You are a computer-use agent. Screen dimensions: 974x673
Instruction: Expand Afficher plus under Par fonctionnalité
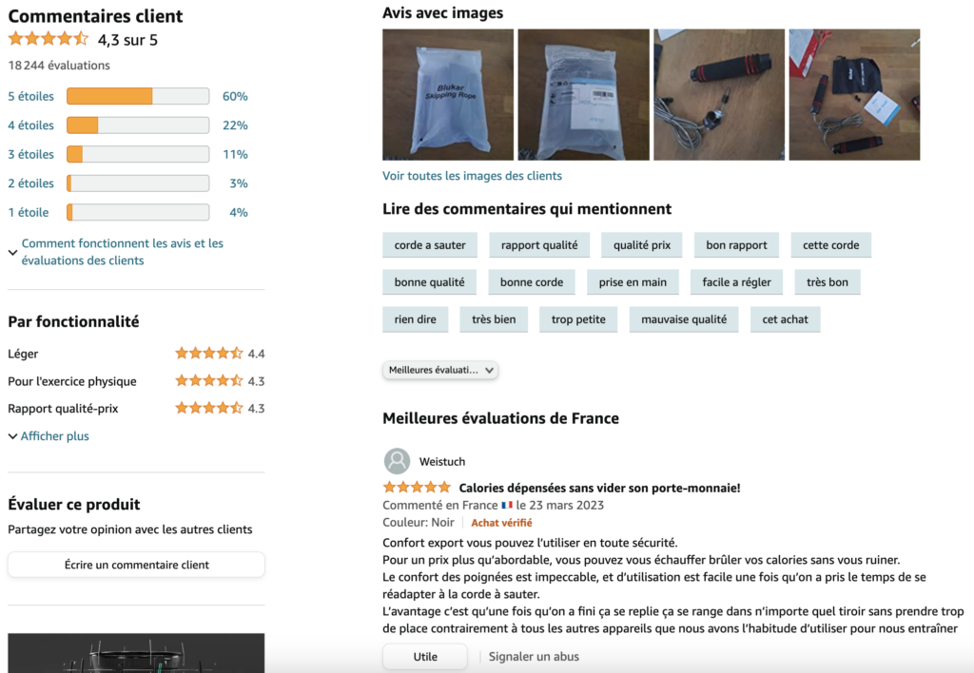(x=54, y=436)
